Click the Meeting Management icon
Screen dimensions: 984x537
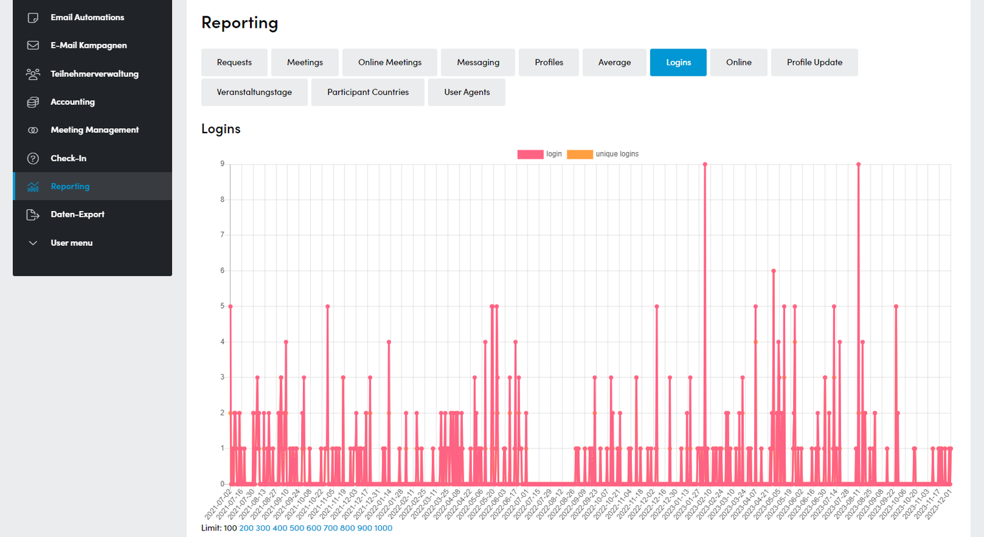33,130
